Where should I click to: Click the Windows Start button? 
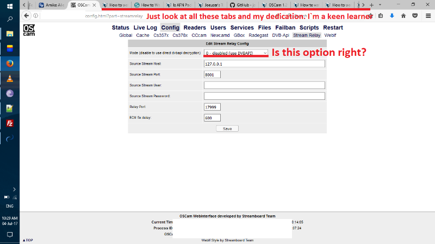[x=10, y=4]
